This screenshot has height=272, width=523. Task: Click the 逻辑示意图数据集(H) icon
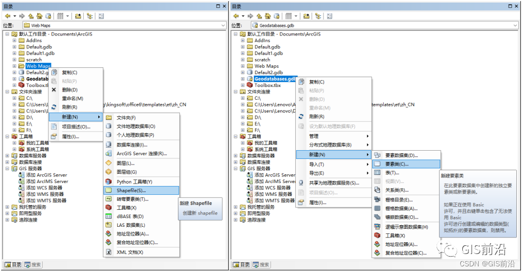tap(377, 227)
